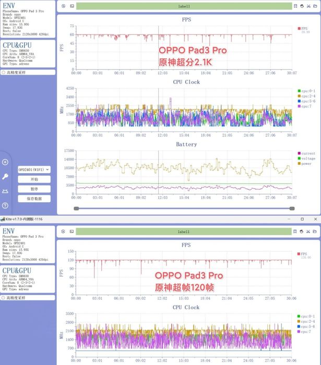The height and width of the screenshot is (365, 321).
Task: Click the CPU&GPU panel heading in the bottom Kite window
Action: (x=17, y=271)
